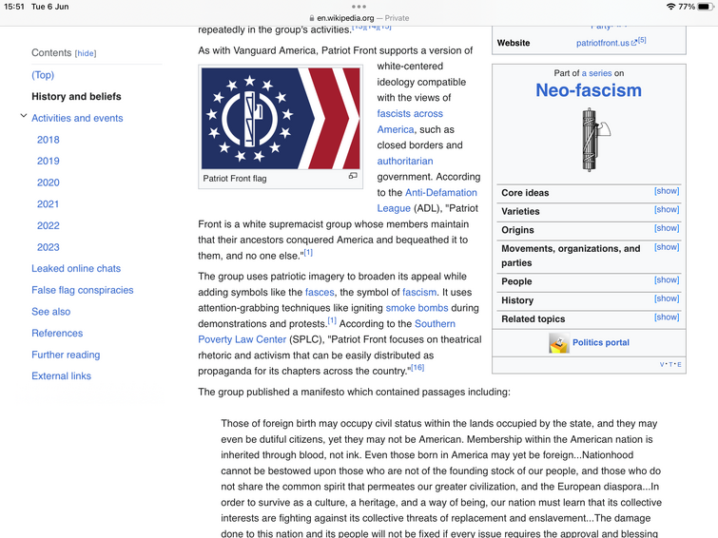This screenshot has height=538, width=718.
Task: Show the Origins section
Action: [667, 228]
